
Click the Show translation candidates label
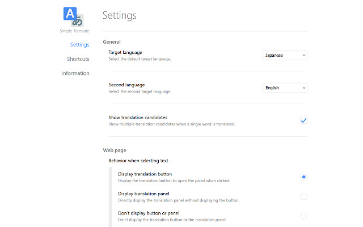pyautogui.click(x=138, y=117)
